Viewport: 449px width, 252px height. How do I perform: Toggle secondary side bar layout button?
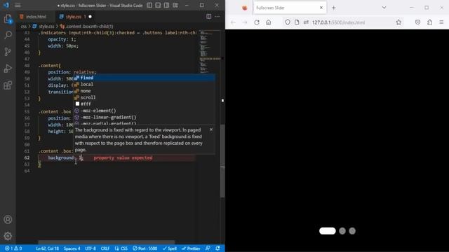pos(167,5)
